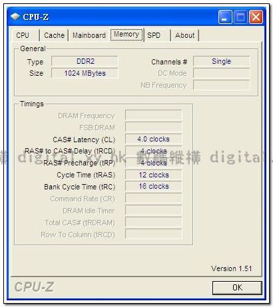Select the Size field showing 1024 MBytes
The image size is (273, 307).
tap(85, 73)
